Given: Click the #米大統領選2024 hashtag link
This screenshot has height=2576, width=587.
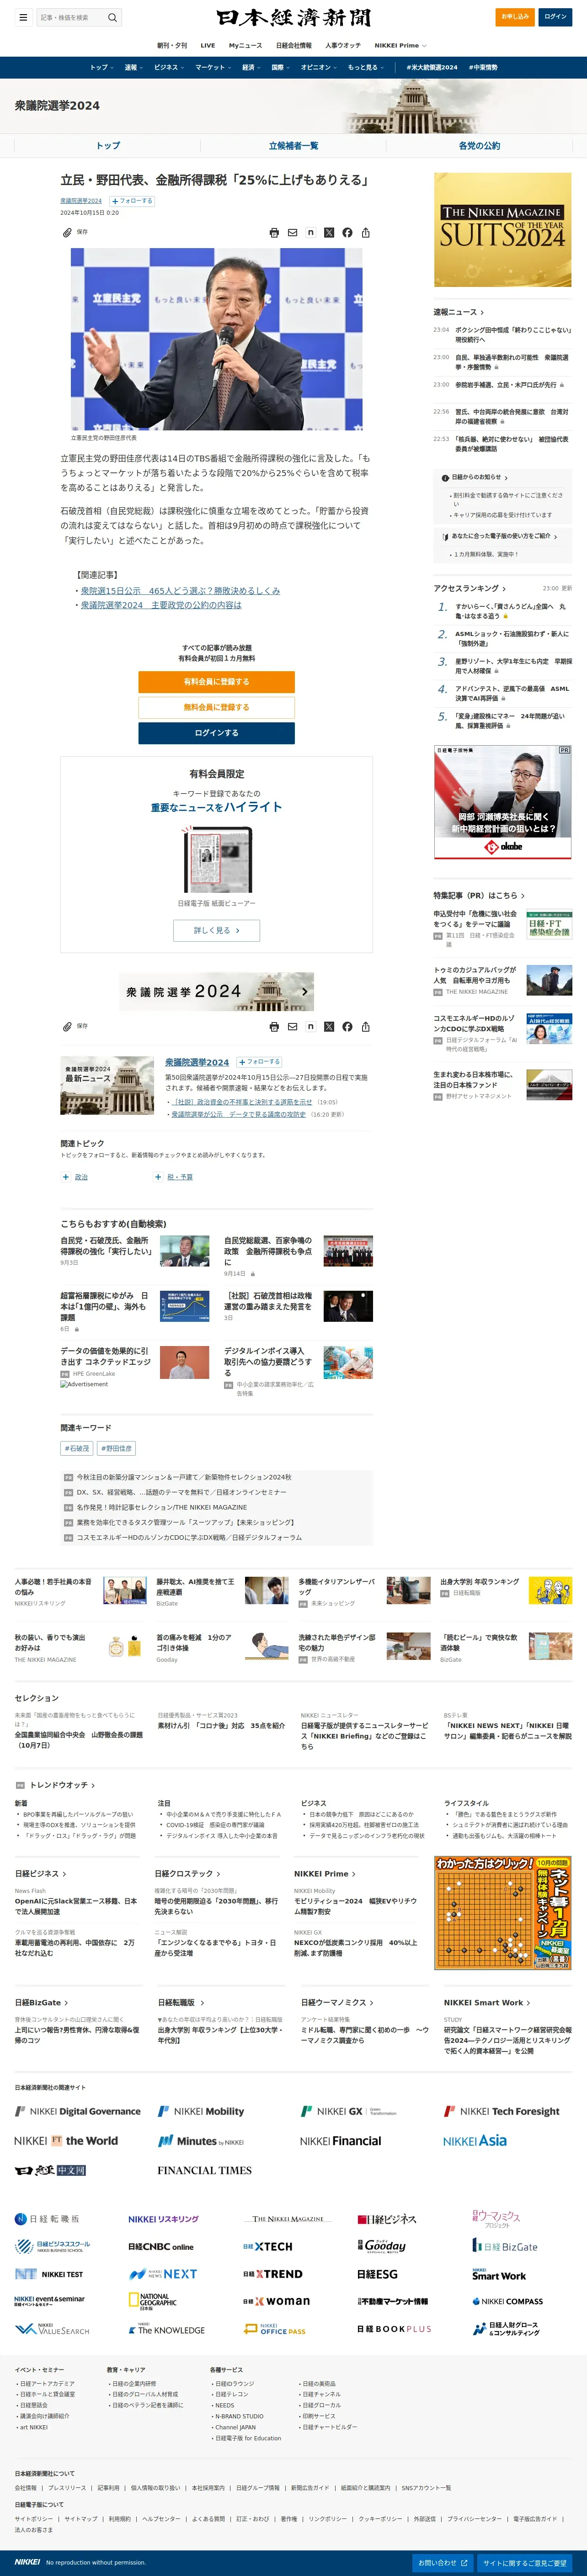Looking at the screenshot, I should [432, 67].
